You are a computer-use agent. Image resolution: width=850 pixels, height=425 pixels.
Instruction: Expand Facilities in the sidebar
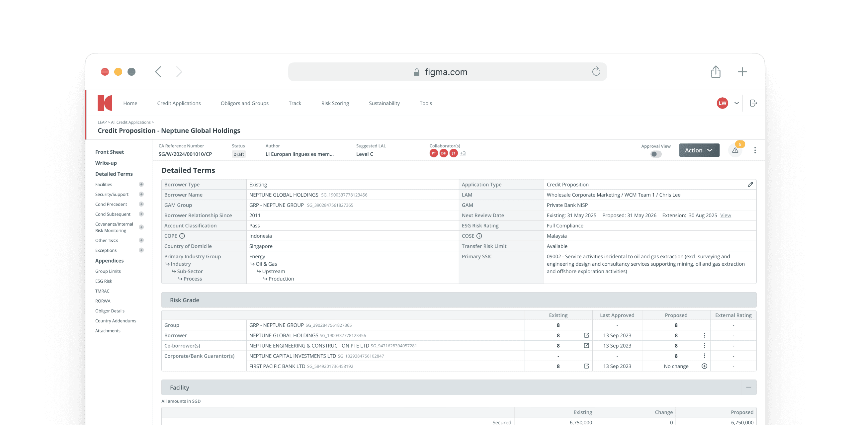coord(141,184)
